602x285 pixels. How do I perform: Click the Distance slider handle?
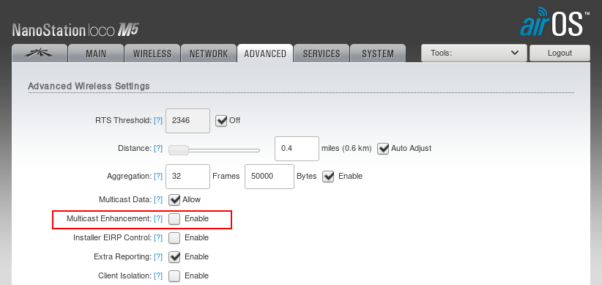click(x=179, y=150)
